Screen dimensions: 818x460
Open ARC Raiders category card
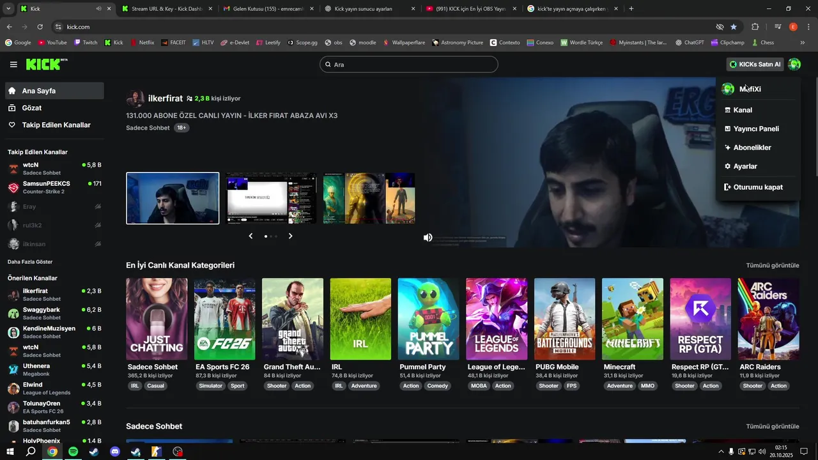pyautogui.click(x=769, y=319)
